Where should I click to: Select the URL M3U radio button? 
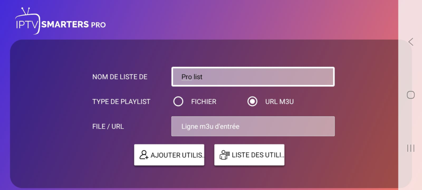pos(252,101)
